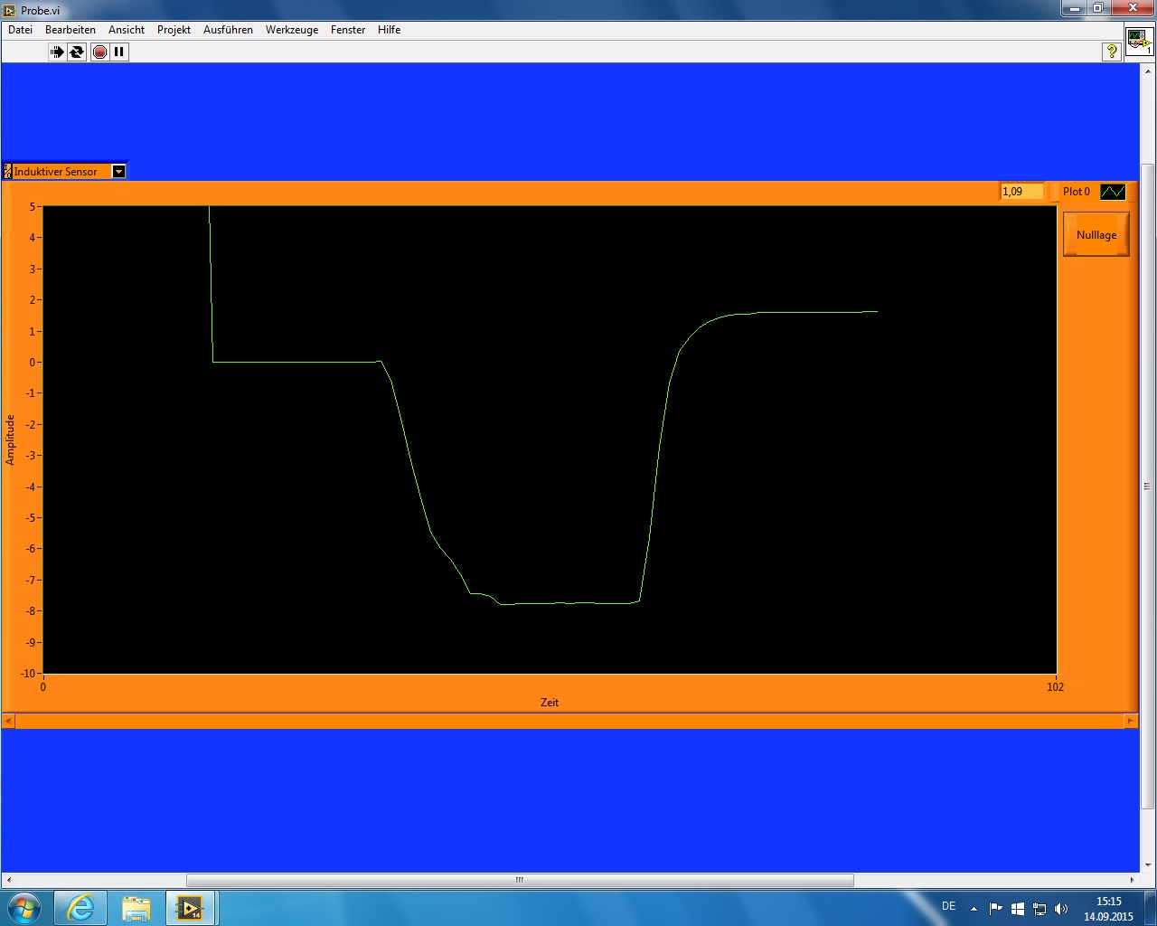The height and width of the screenshot is (926, 1157).
Task: Click the Run Continuously toolbar button
Action: tap(77, 52)
